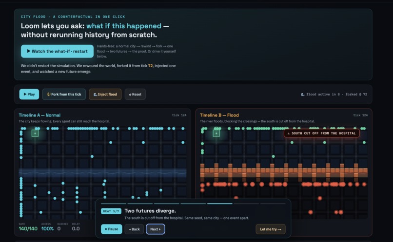Screen dimensions: 393x242
Task: Start the 'Watch the what-if · restart' demo
Action: click(57, 51)
